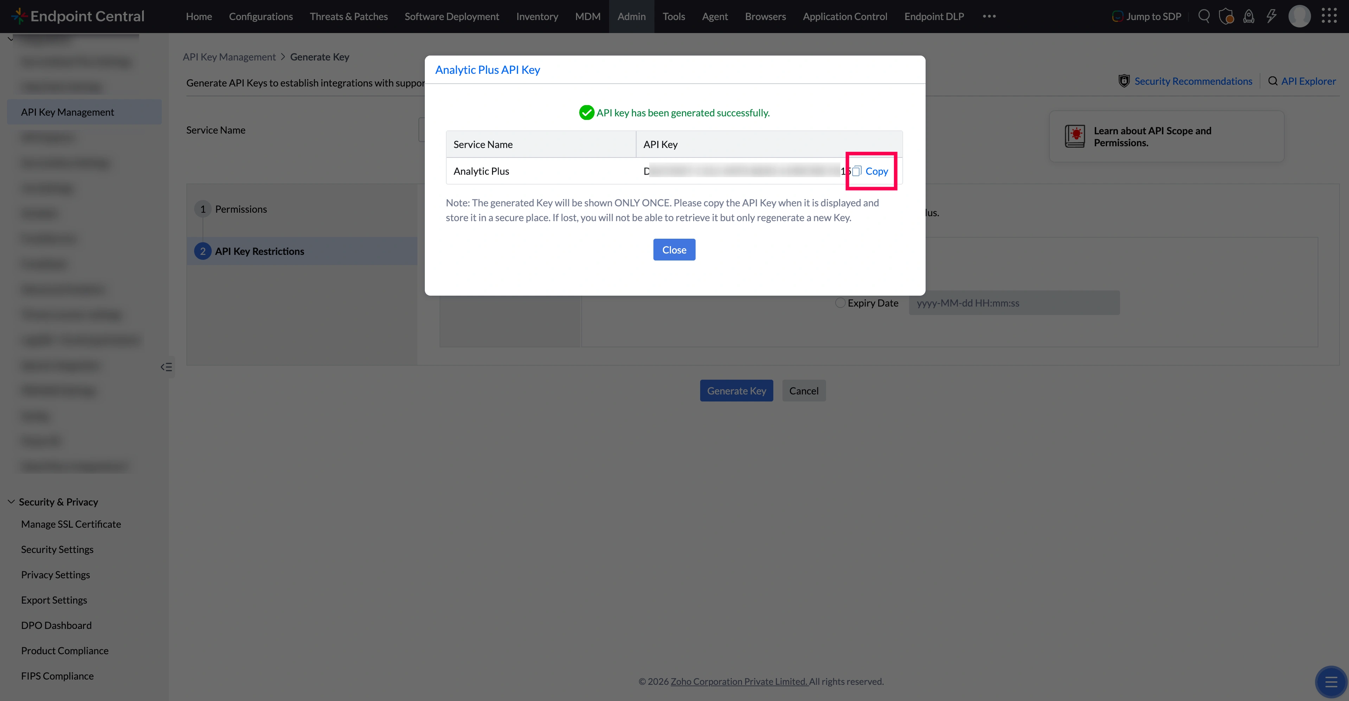This screenshot has height=701, width=1349.
Task: Click the Expiry Date input field
Action: pos(1014,303)
